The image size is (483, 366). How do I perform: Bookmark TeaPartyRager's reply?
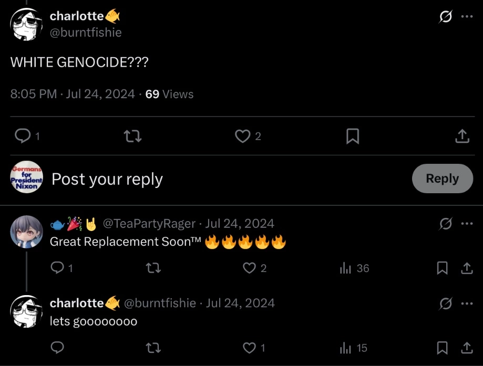pos(443,268)
